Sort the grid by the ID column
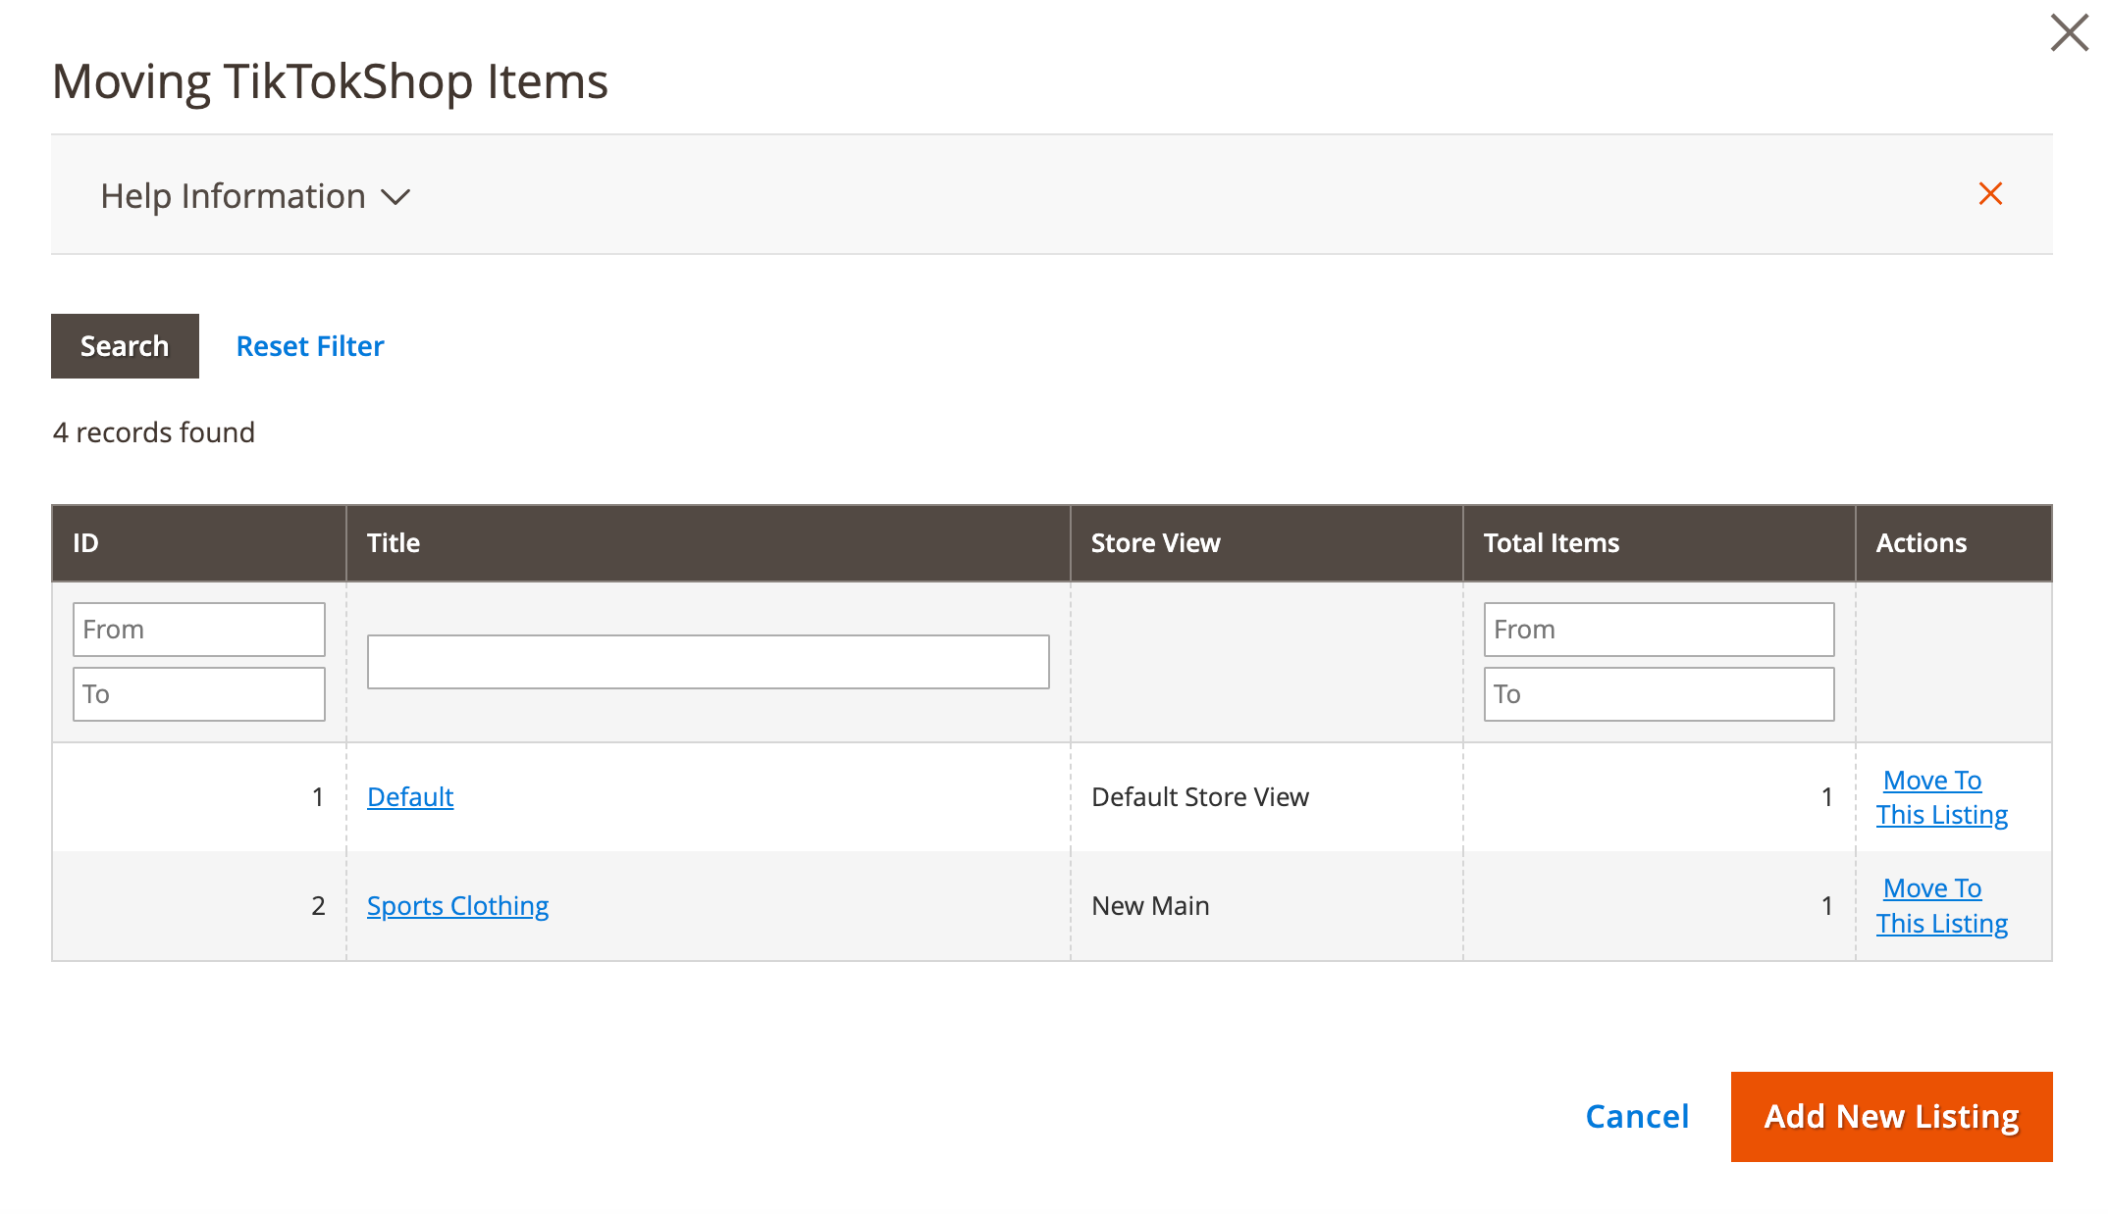The image size is (2108, 1214). 85,542
